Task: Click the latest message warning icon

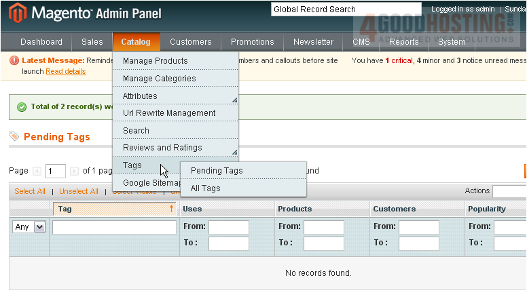Action: point(14,60)
